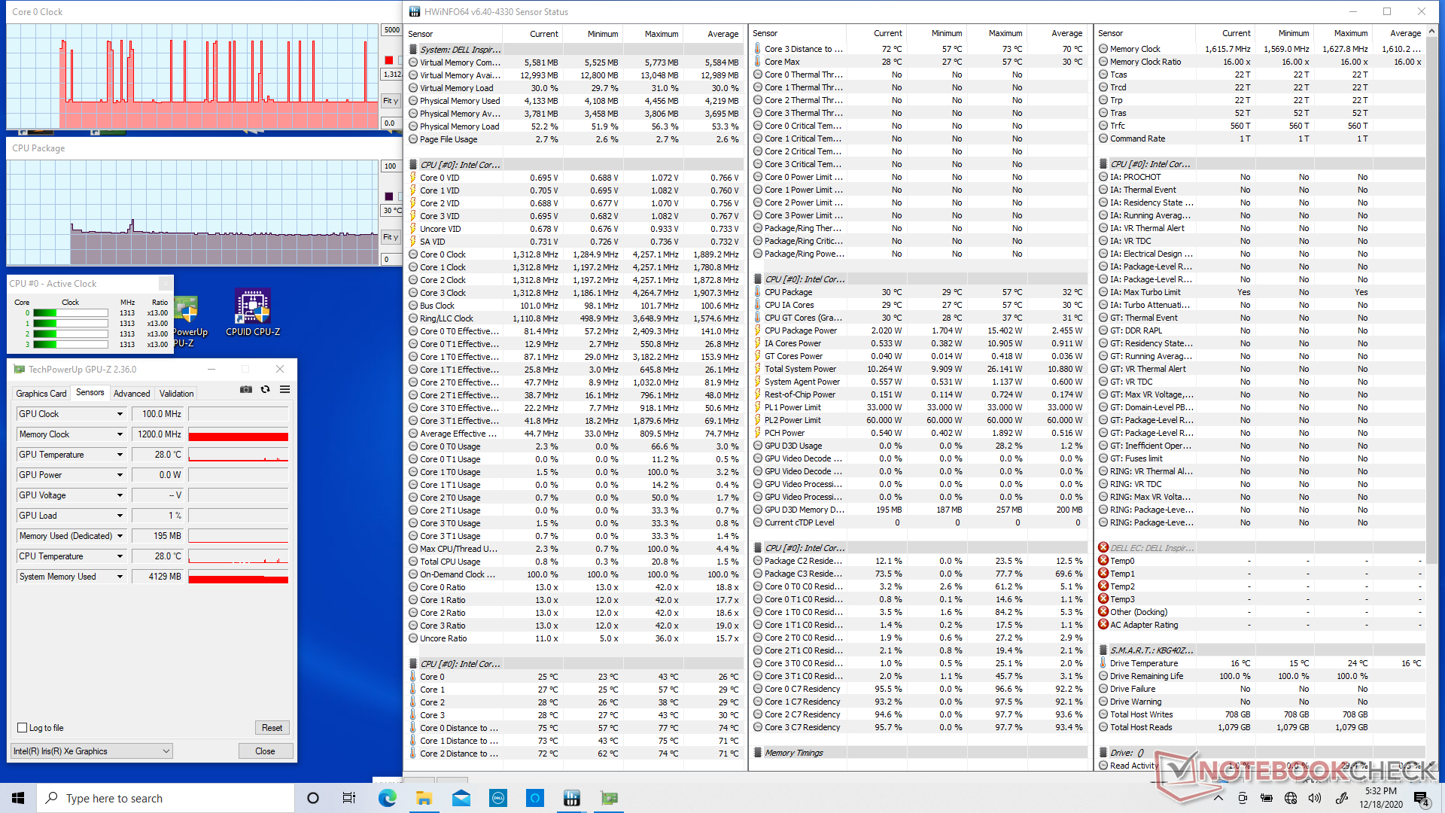Select the Total Host Writes row

coord(1261,714)
